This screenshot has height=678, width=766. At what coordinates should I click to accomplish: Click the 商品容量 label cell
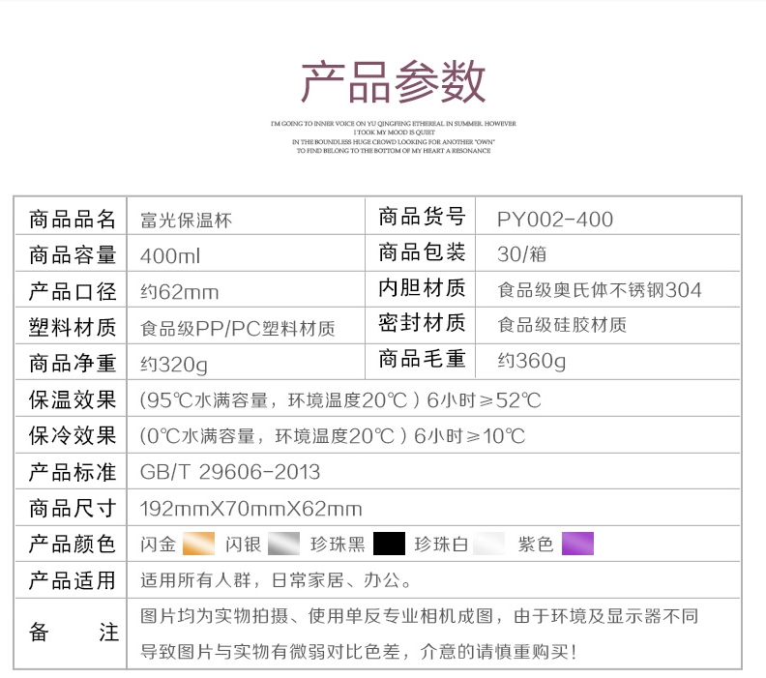pos(72,255)
